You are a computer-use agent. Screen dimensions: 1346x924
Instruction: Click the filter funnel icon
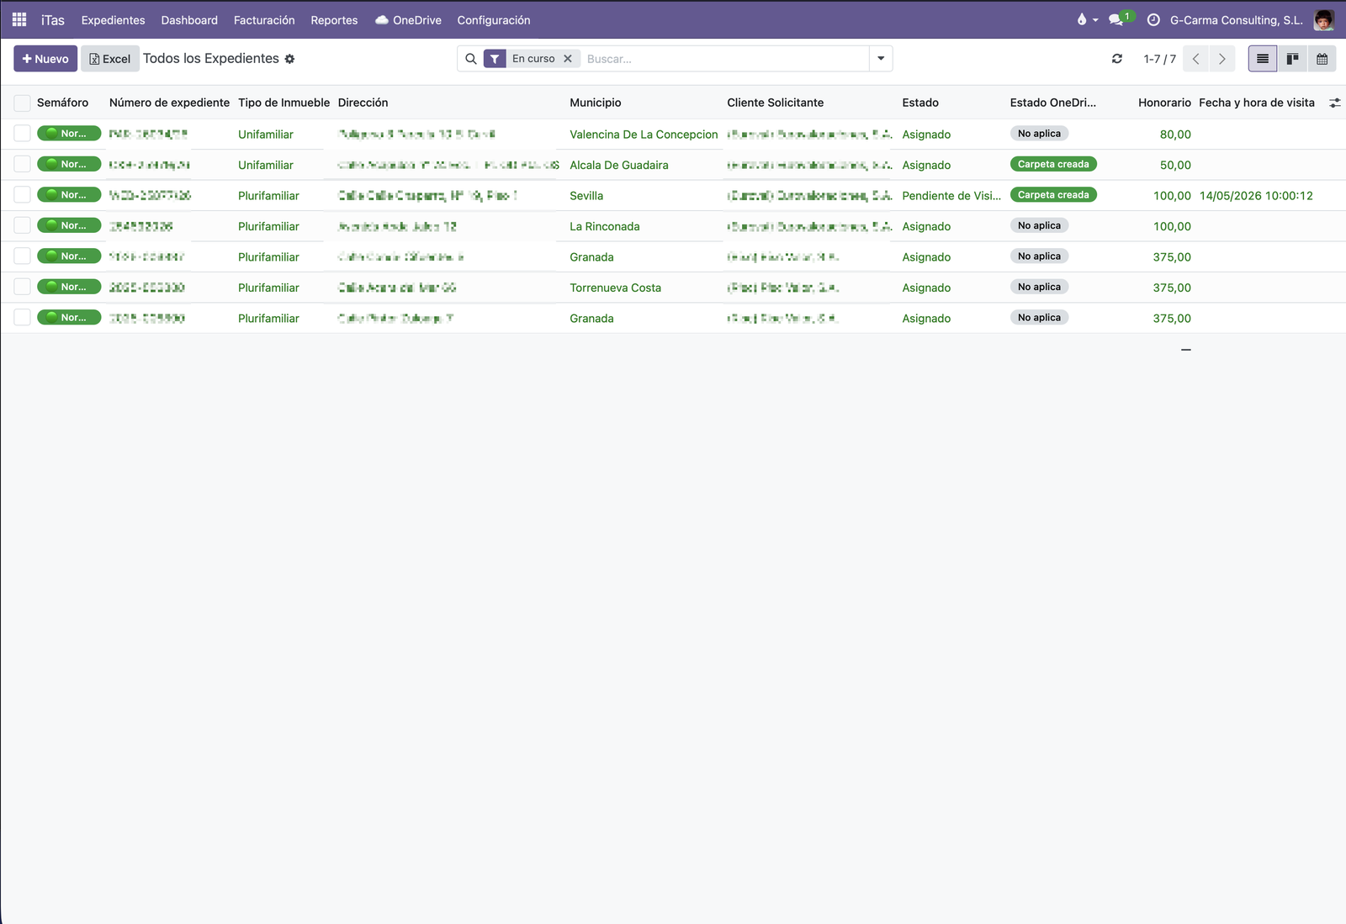tap(495, 59)
